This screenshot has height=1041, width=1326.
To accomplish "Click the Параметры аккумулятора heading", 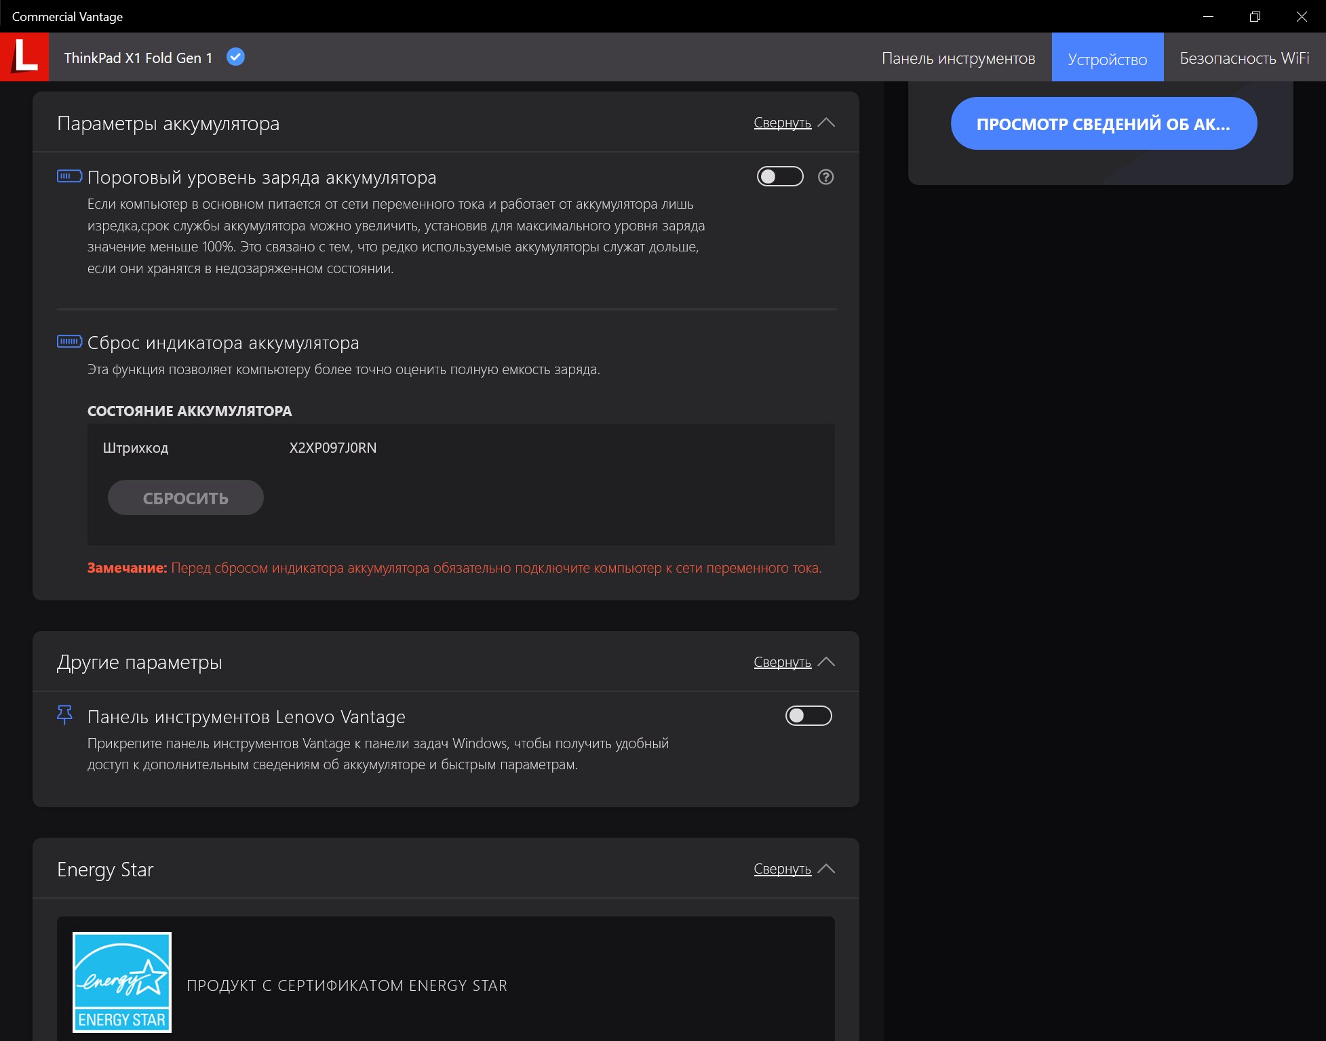I will pos(168,124).
